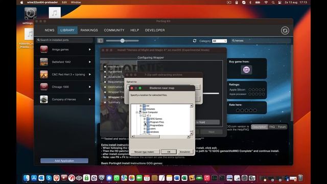The height and width of the screenshot is (184, 327).
Task: Open Photos app from the Dock
Action: pyautogui.click(x=132, y=178)
